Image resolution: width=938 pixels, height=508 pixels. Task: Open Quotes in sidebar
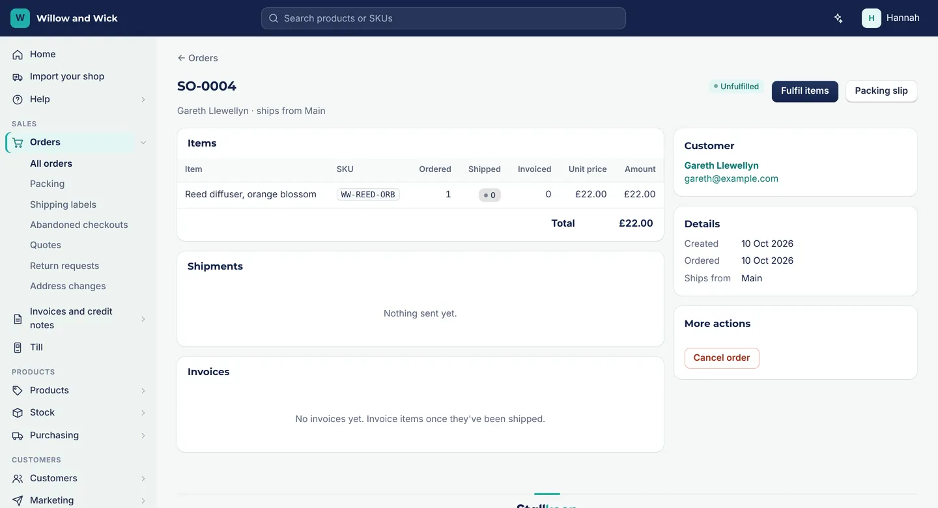pyautogui.click(x=46, y=245)
